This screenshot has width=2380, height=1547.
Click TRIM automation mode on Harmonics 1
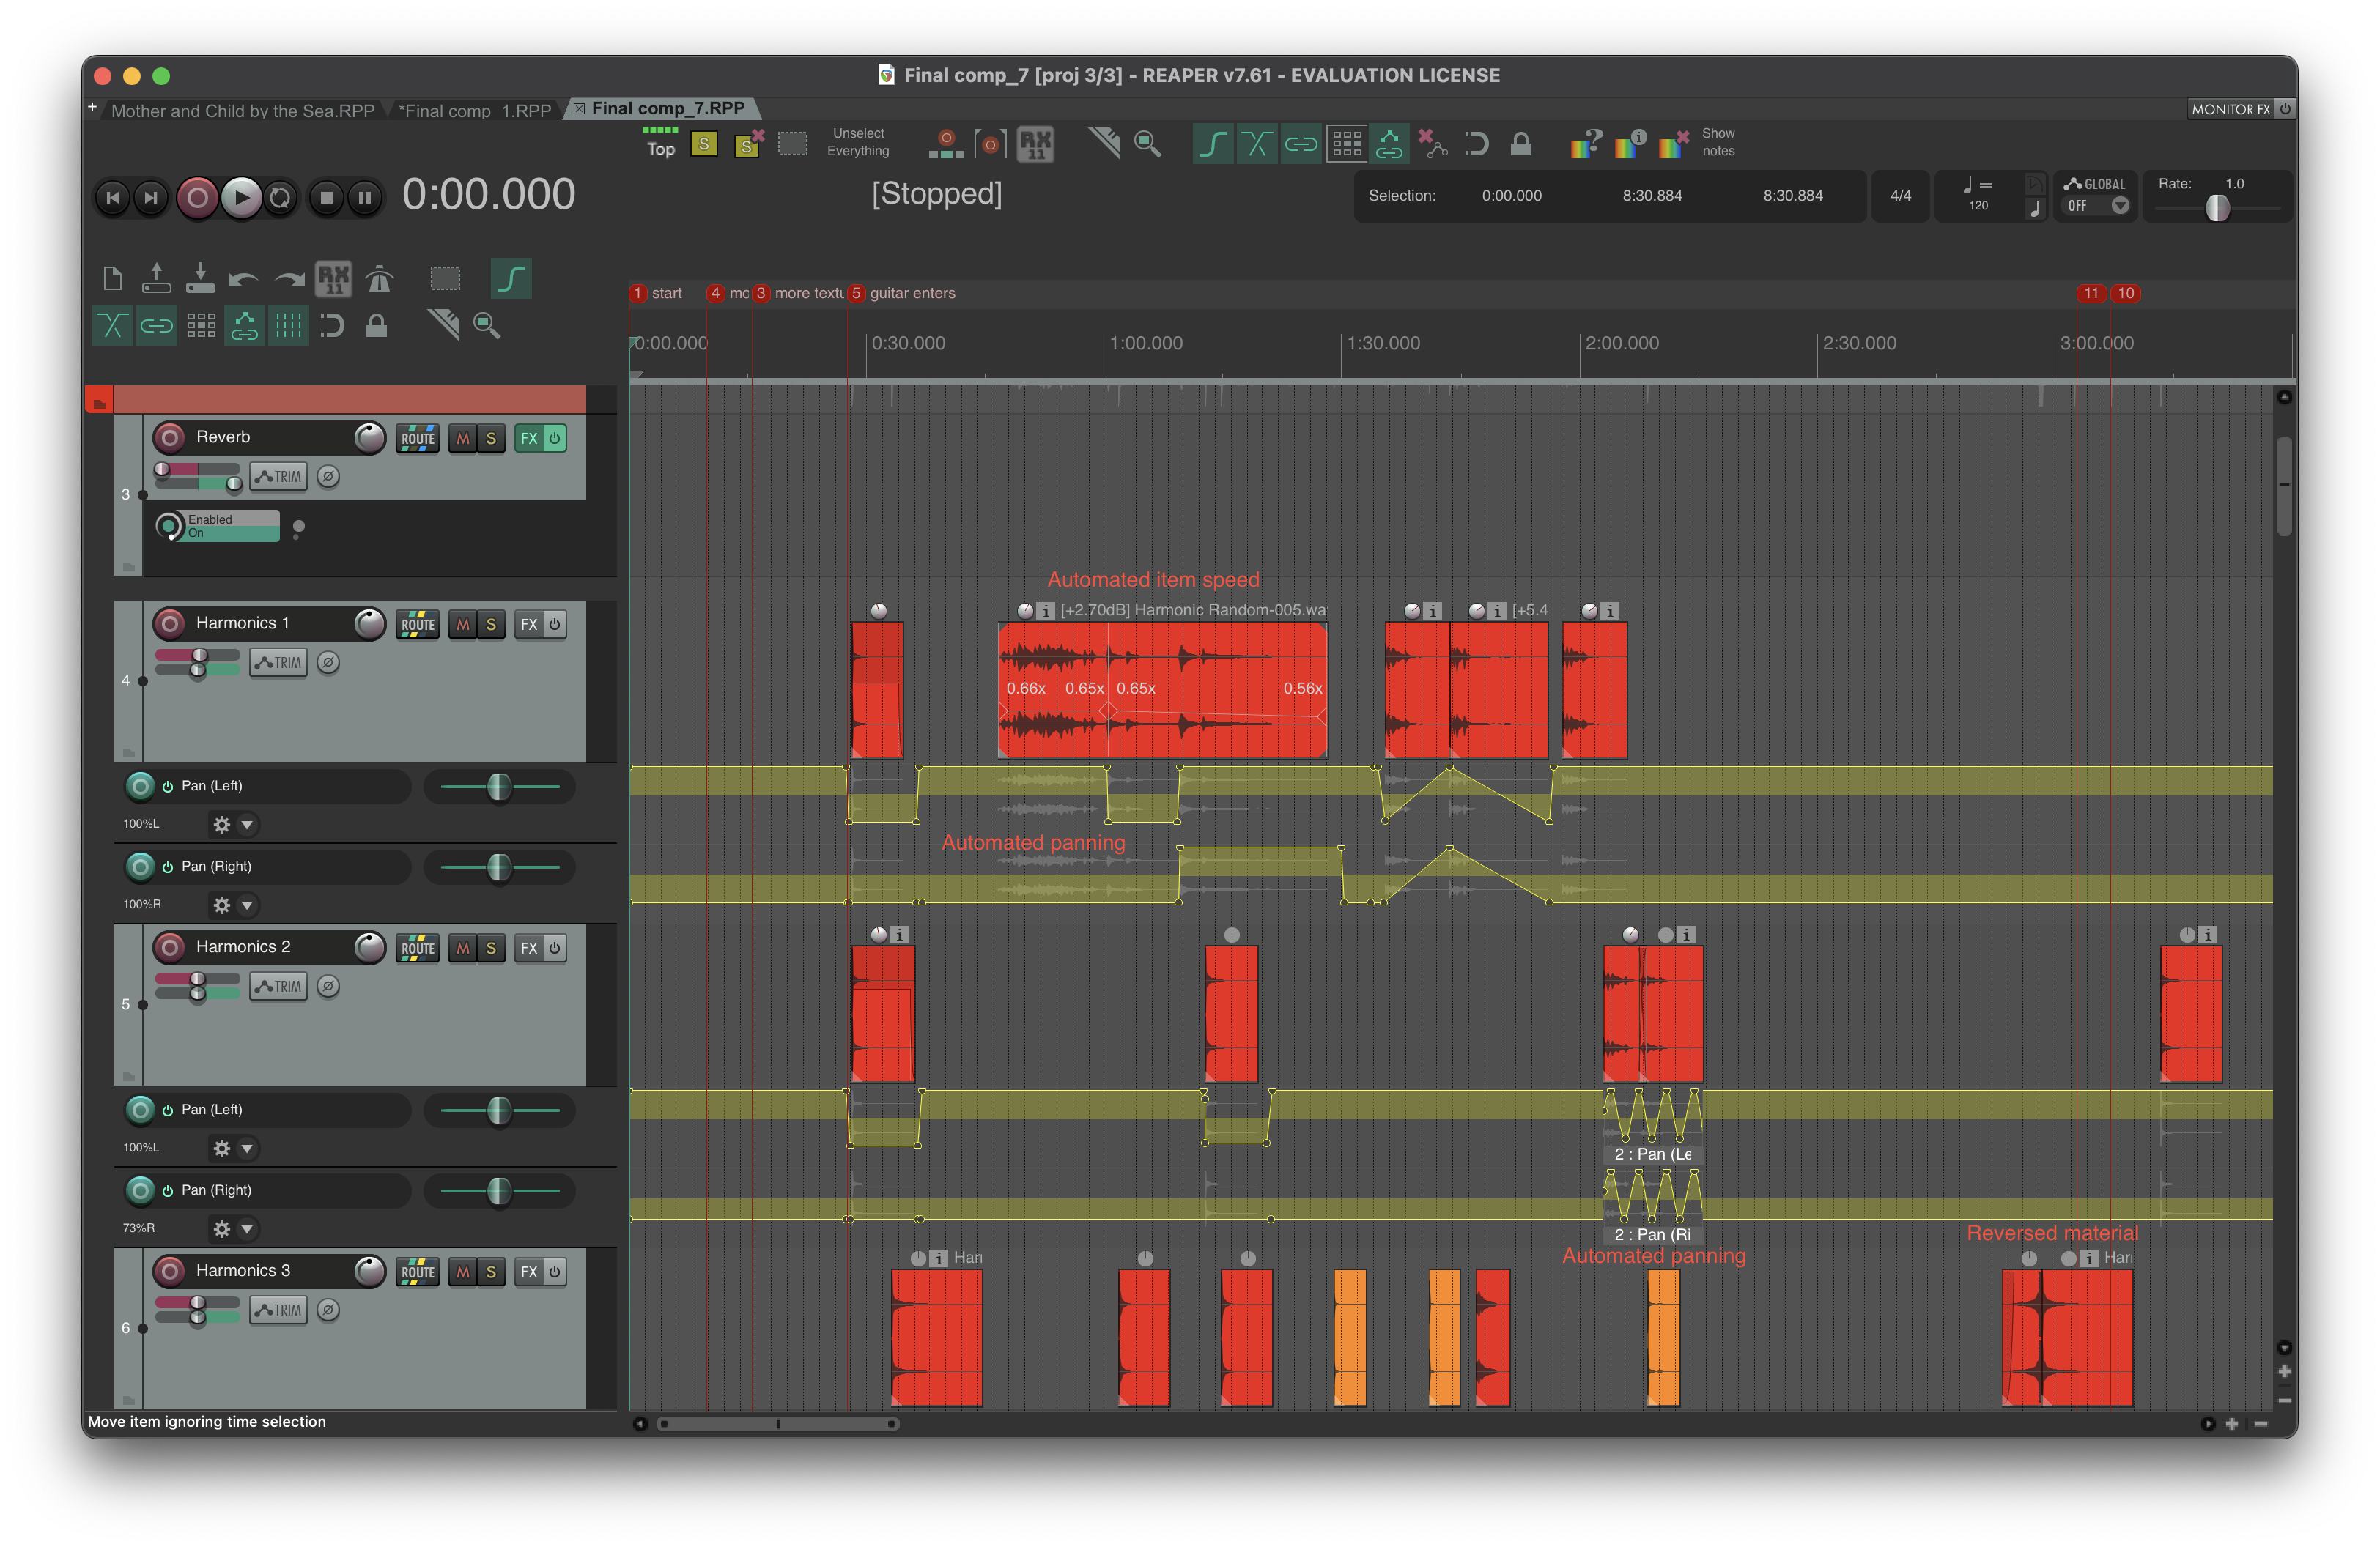(278, 663)
